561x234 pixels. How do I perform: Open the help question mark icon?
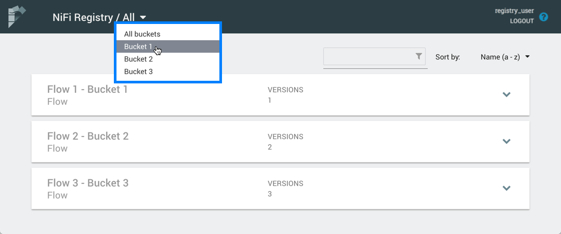point(544,17)
